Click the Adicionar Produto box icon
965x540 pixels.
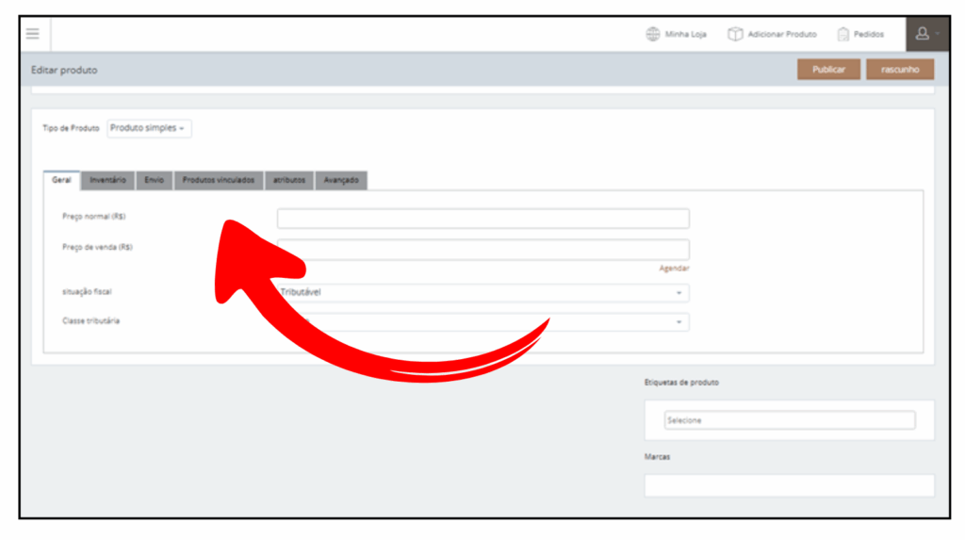point(735,34)
